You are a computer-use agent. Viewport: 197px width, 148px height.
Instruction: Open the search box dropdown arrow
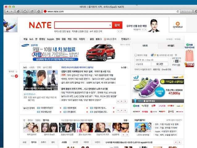point(110,25)
